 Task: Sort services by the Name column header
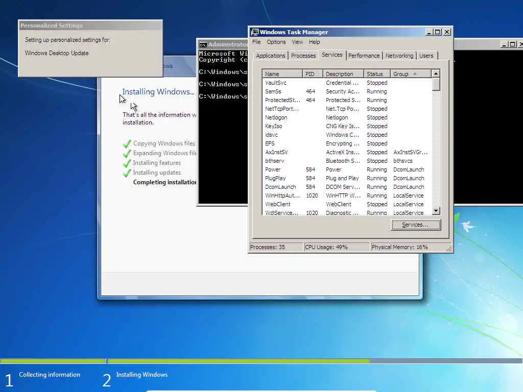(x=282, y=74)
